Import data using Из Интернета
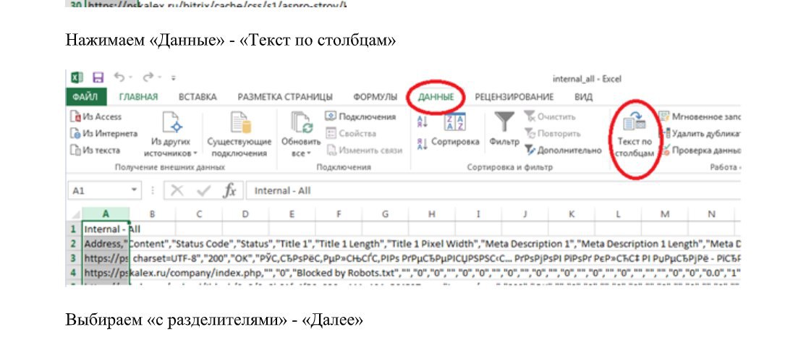This screenshot has width=785, height=361. [x=104, y=134]
